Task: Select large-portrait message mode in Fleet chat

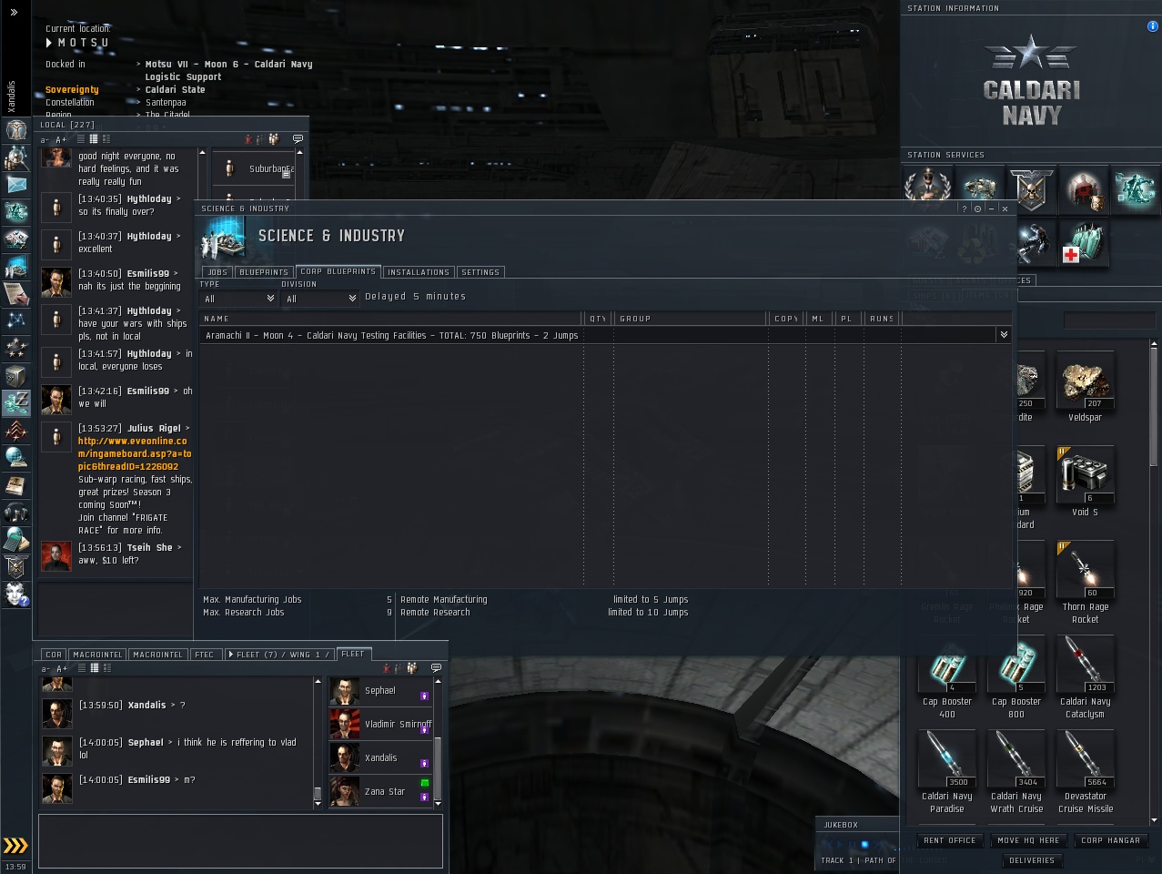Action: point(106,668)
